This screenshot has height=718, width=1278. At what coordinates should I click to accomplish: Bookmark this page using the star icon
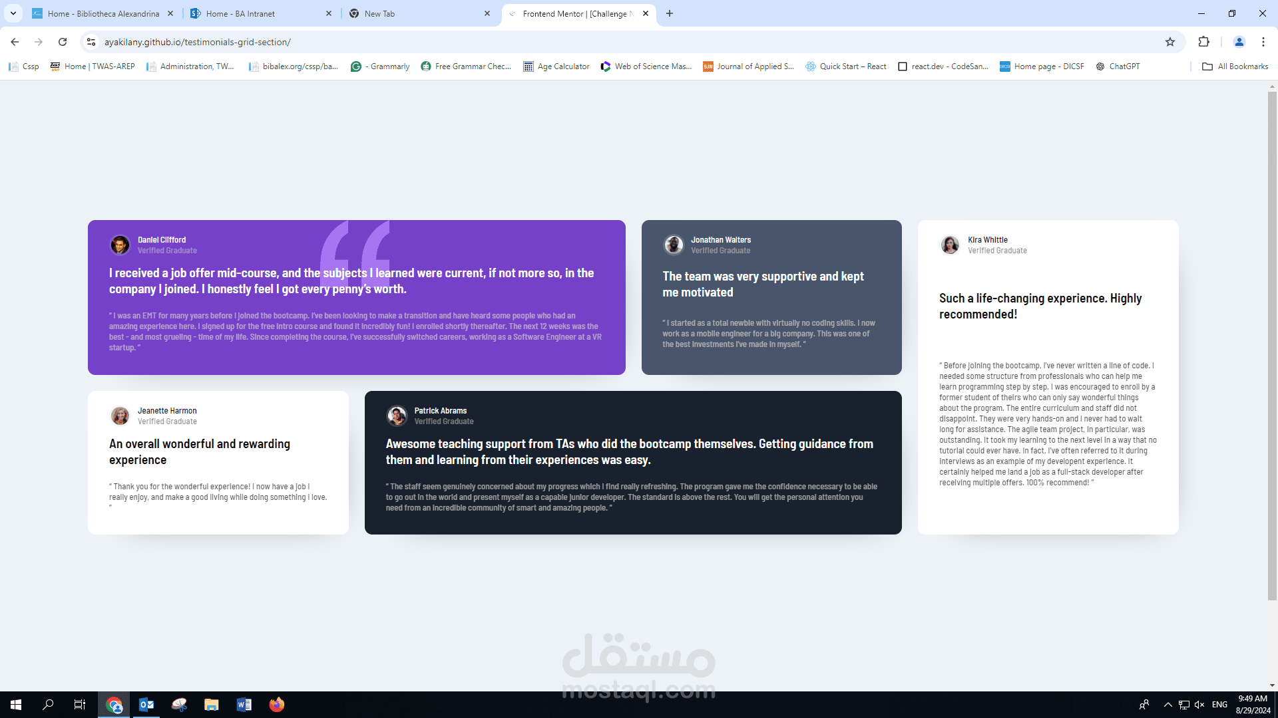(1170, 41)
